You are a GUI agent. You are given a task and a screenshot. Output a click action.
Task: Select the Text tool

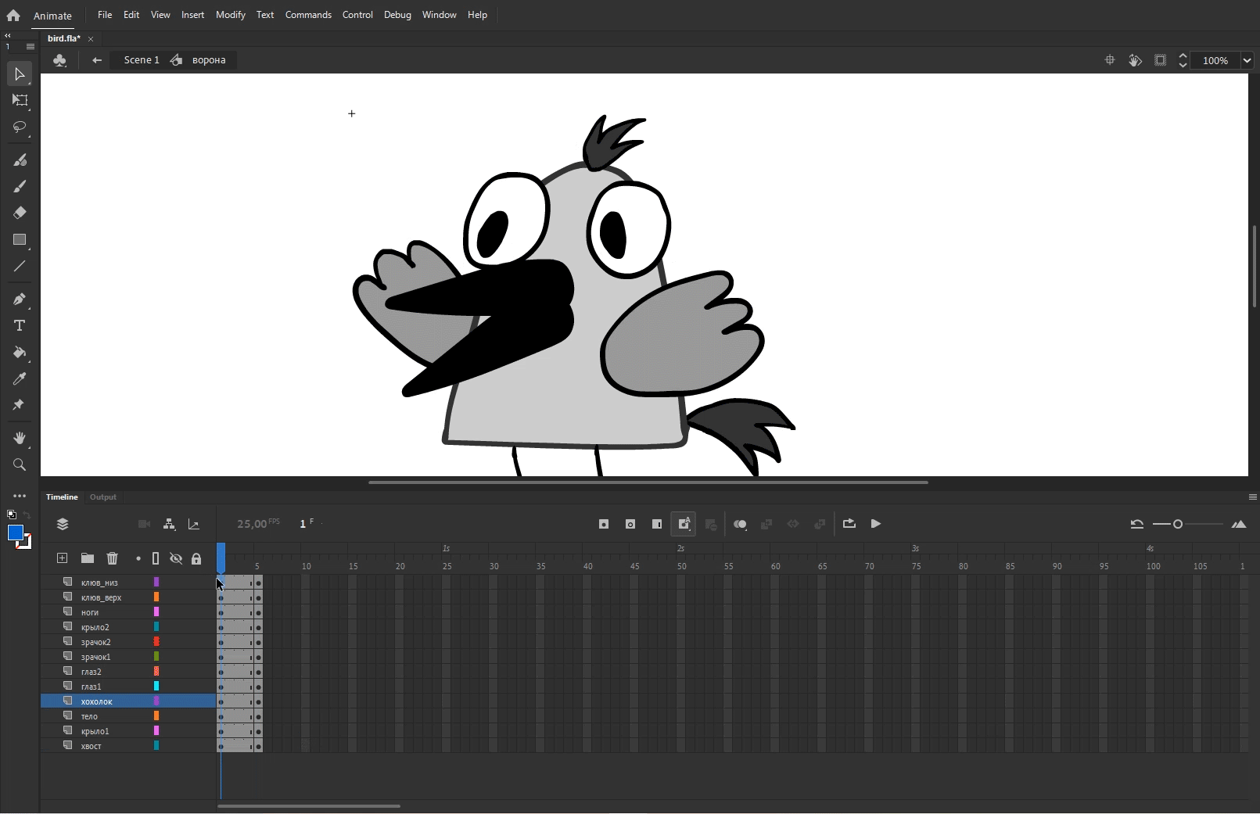pos(20,326)
